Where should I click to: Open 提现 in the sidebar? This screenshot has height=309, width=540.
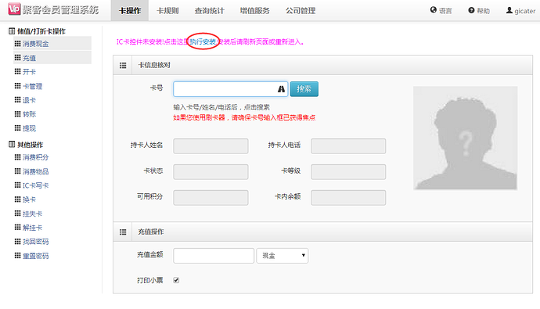29,128
